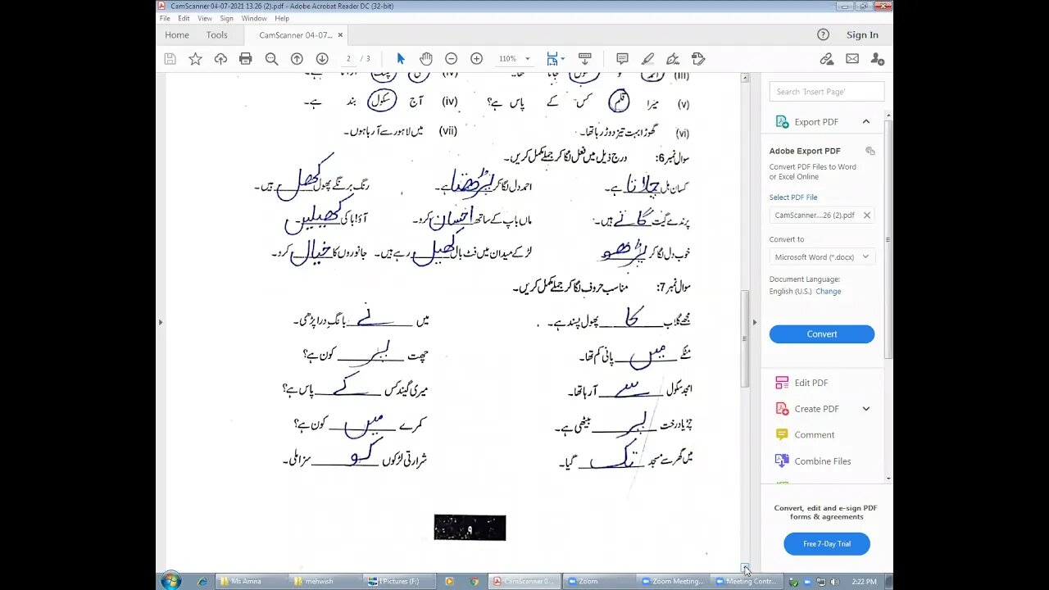1049x590 pixels.
Task: Open Internet Explorer from taskbar
Action: (x=202, y=582)
